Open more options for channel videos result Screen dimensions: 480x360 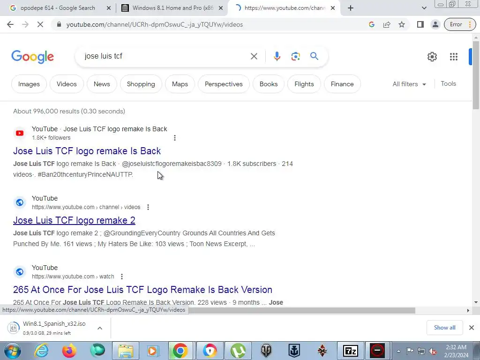click(x=148, y=207)
